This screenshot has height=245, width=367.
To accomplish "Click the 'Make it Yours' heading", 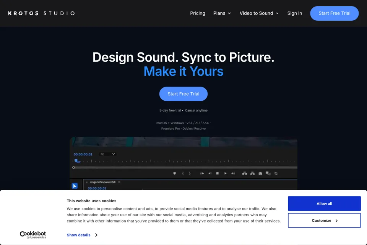I will pos(183,71).
